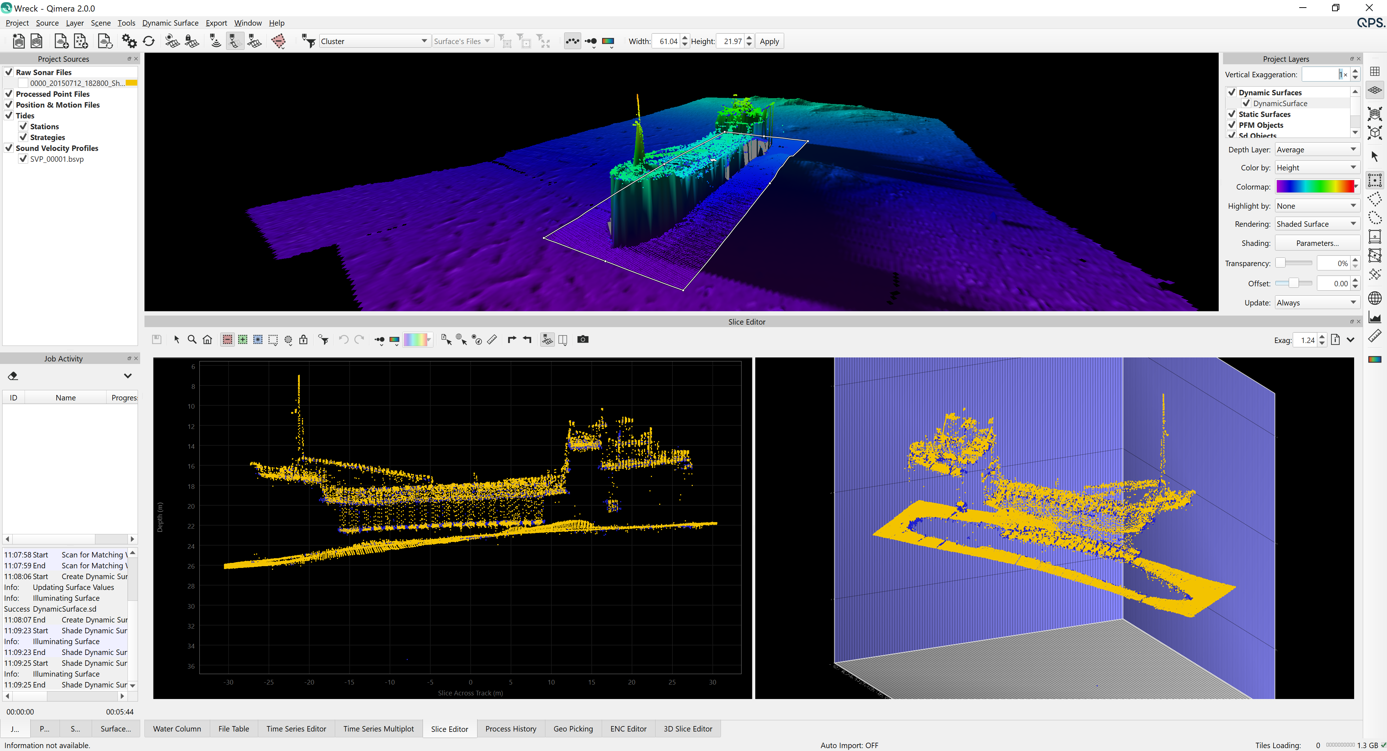Click the Apply button
Image resolution: width=1387 pixels, height=751 pixels.
(x=769, y=42)
